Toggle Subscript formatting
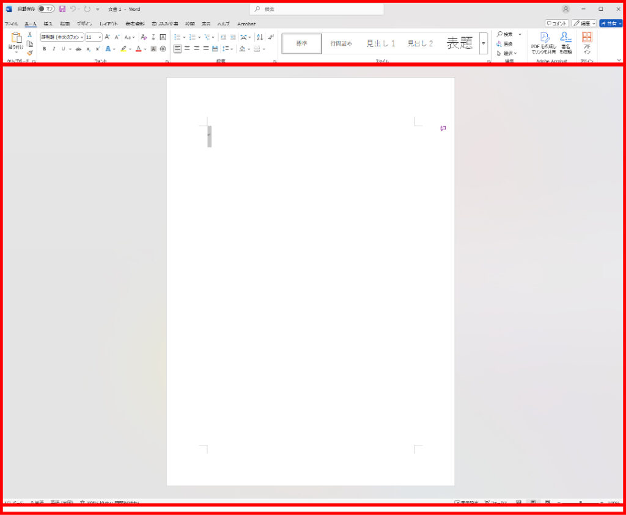This screenshot has height=515, width=626. (88, 49)
